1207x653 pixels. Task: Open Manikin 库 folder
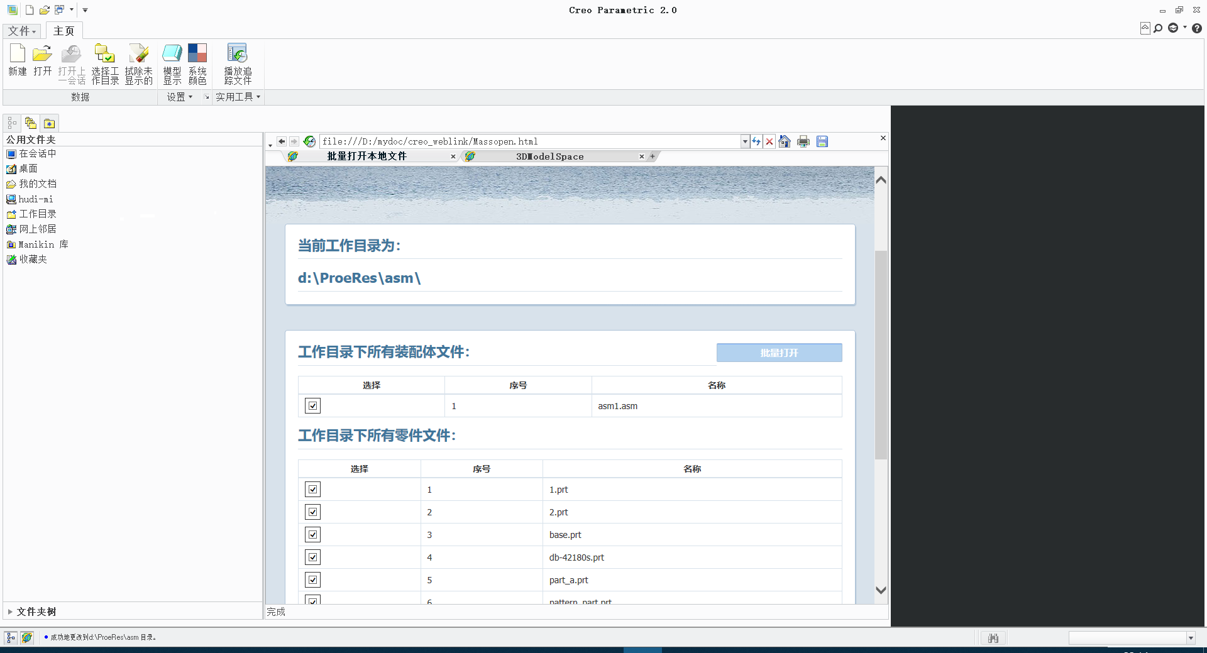click(37, 244)
